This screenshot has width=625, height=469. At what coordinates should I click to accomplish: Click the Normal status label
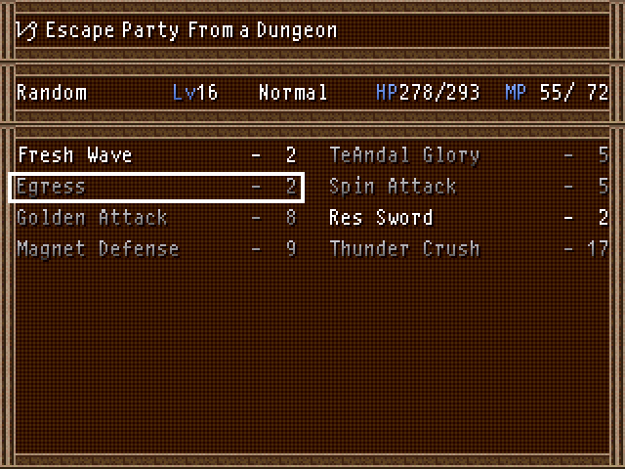[293, 93]
